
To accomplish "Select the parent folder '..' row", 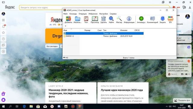I will click(x=103, y=33).
